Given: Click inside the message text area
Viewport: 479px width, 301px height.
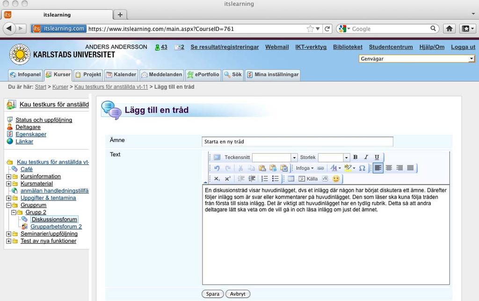Looking at the screenshot, I should point(326,235).
